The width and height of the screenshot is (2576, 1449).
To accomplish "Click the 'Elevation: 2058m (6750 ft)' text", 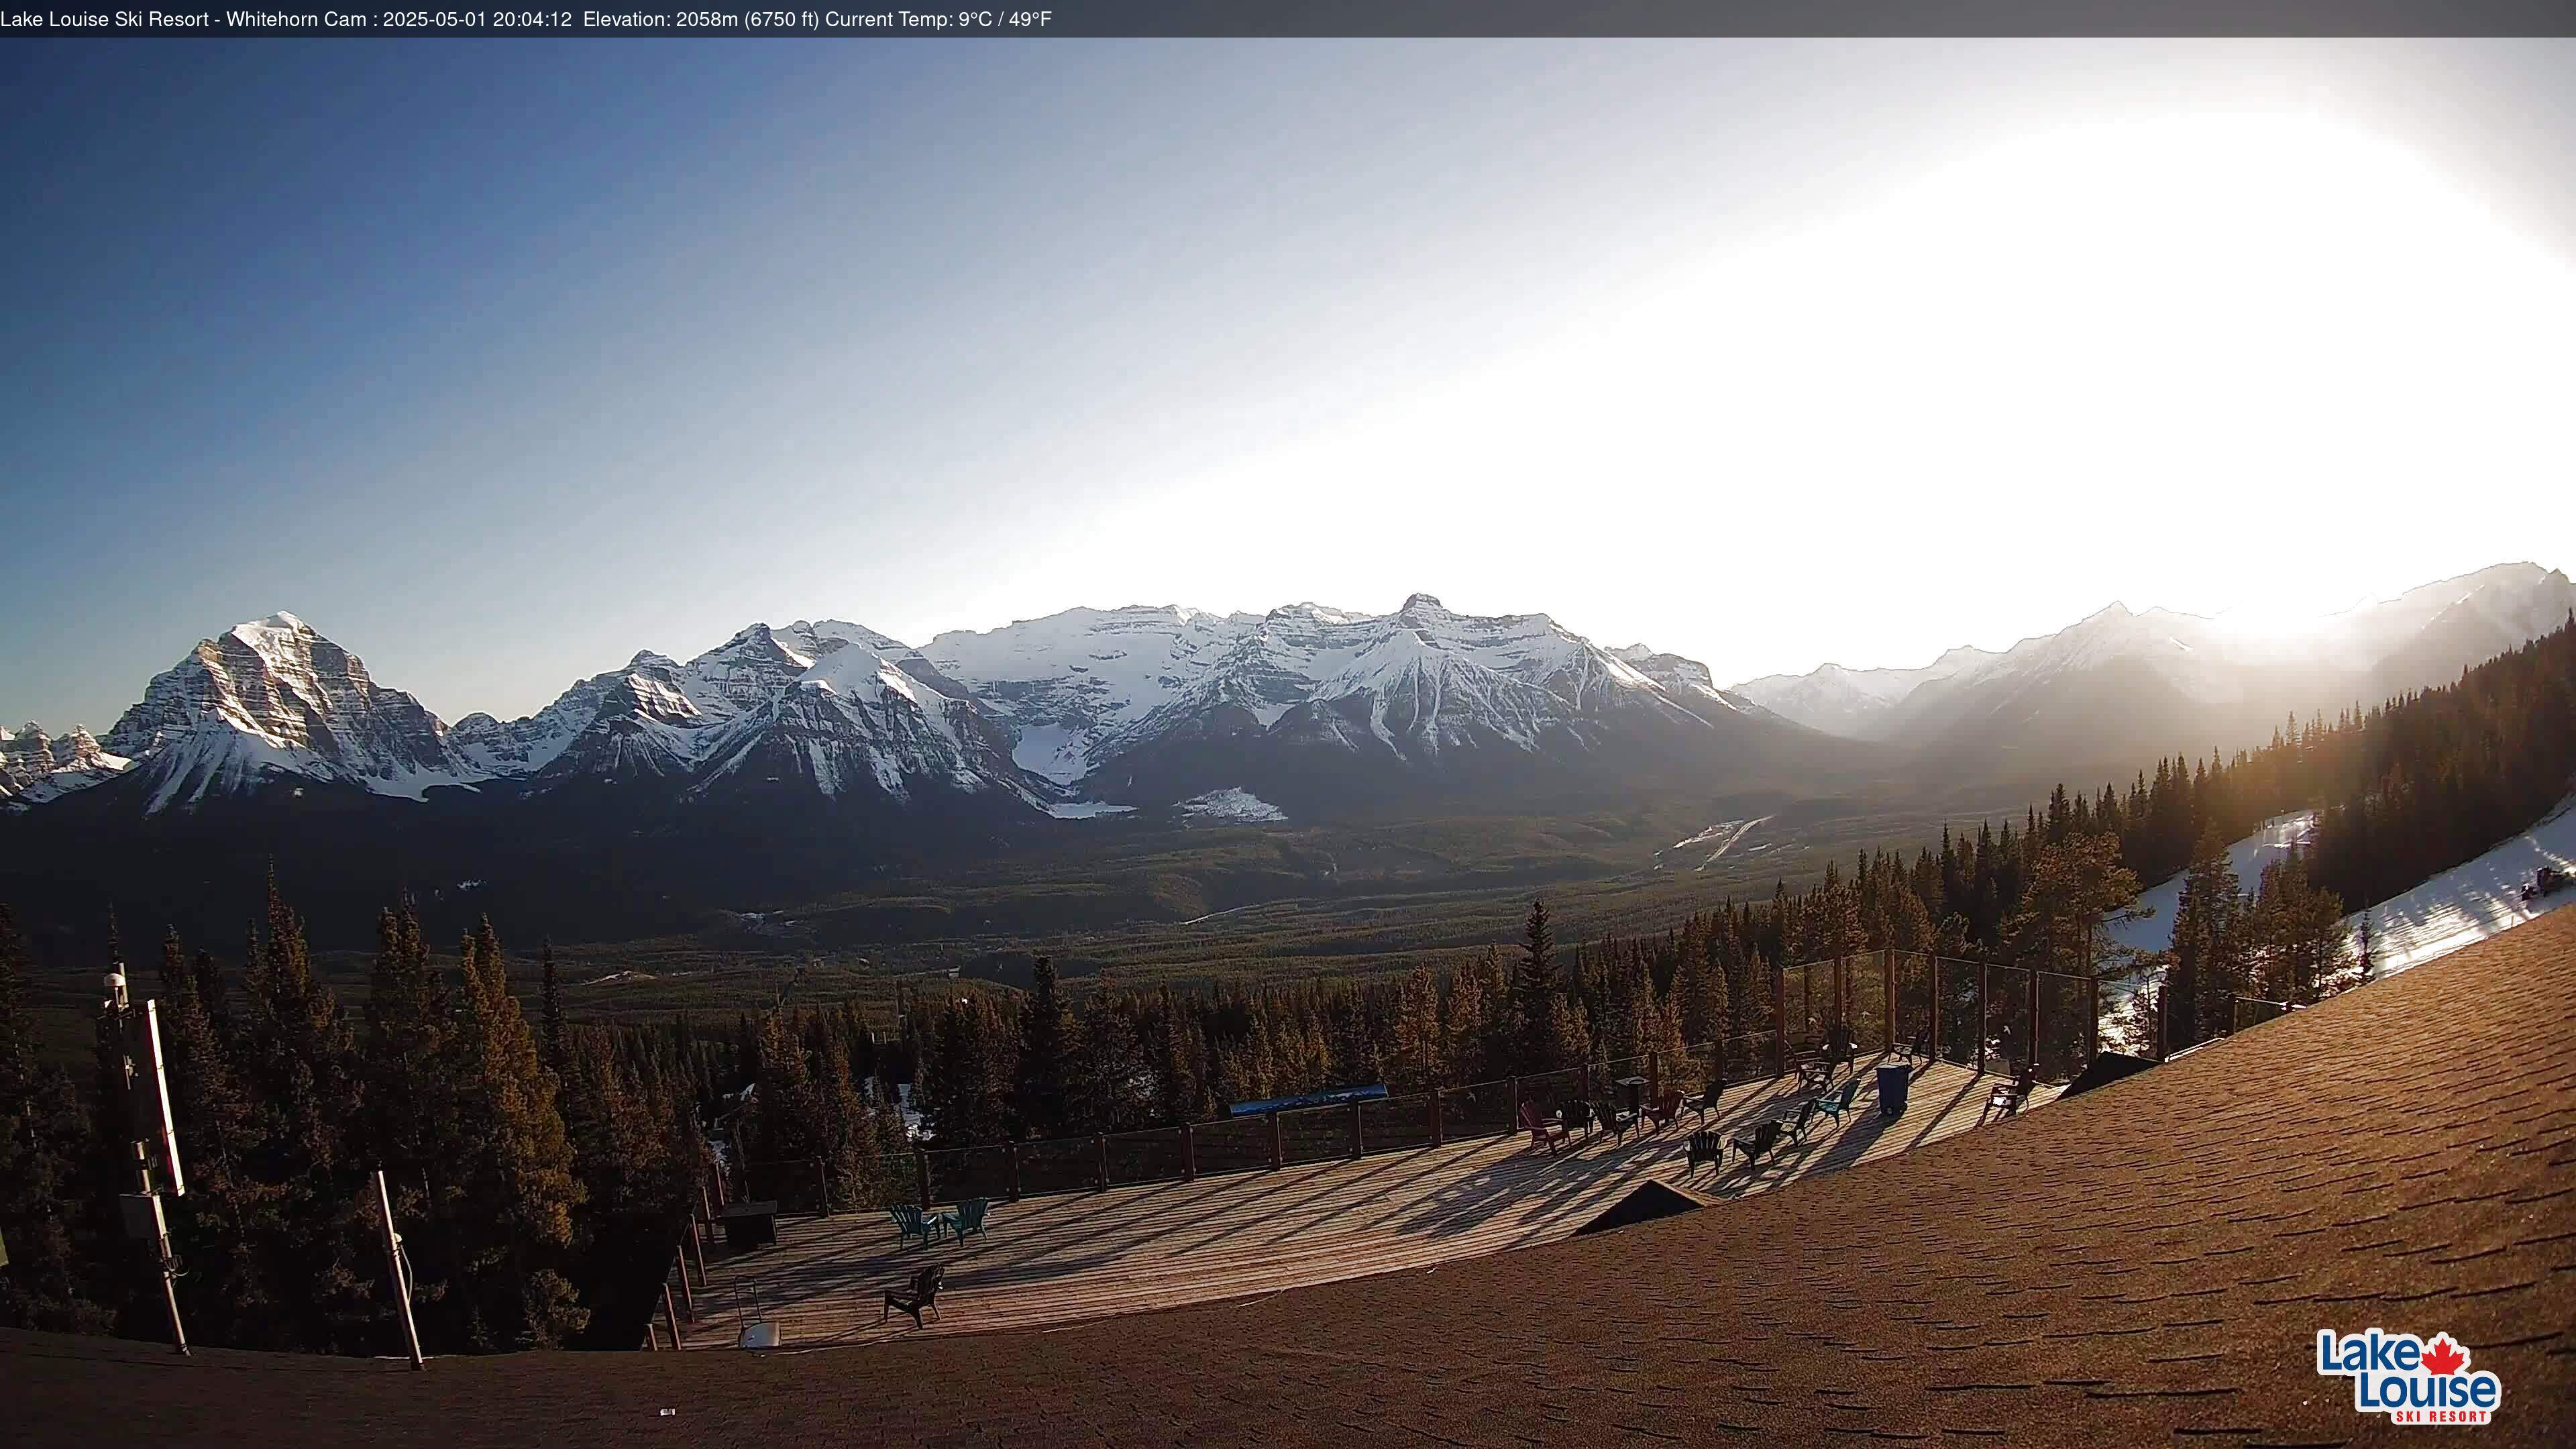I will 701,19.
